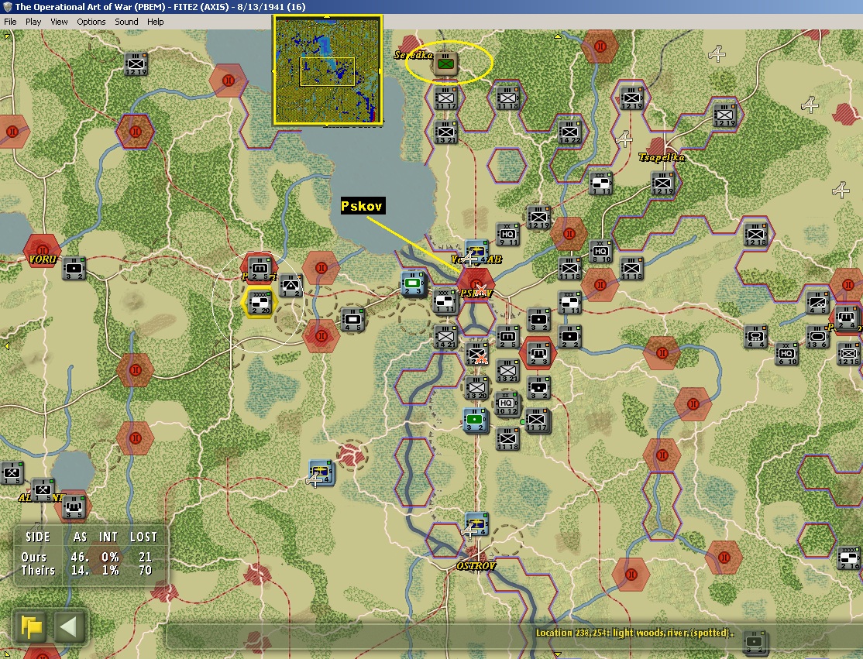
Task: Select the yellow-highlighted unit 2 20
Action: 259,302
